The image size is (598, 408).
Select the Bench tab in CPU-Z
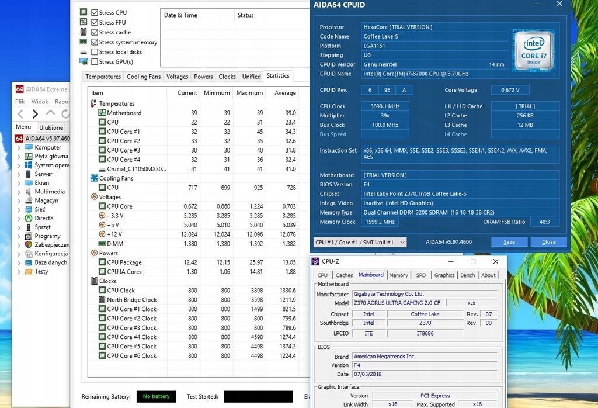point(468,275)
